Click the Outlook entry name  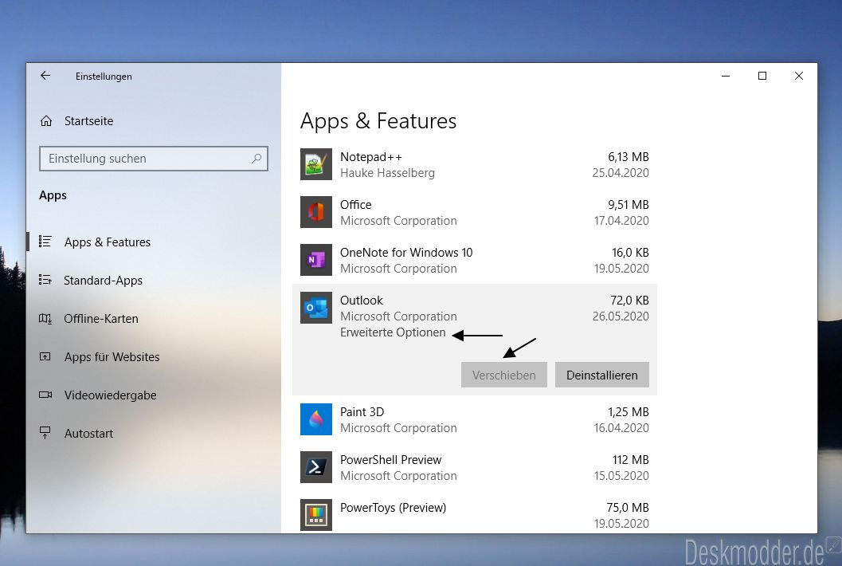pos(362,301)
